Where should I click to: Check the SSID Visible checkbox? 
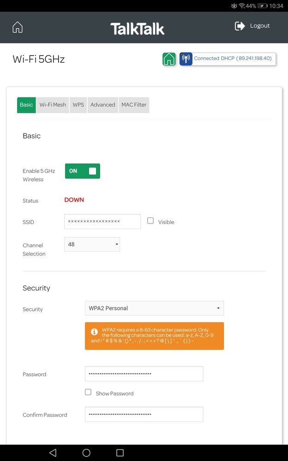tap(150, 221)
